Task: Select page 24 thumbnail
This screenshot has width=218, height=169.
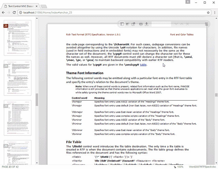Action: [x=18, y=78]
